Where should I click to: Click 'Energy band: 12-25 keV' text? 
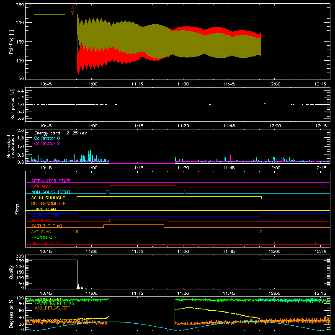61,133
